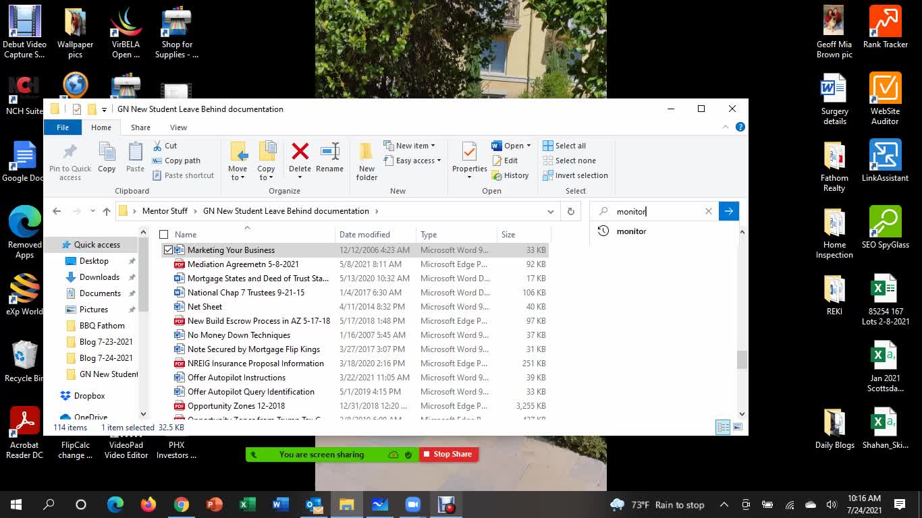The width and height of the screenshot is (922, 518).
Task: Open the notification center icon
Action: point(900,504)
